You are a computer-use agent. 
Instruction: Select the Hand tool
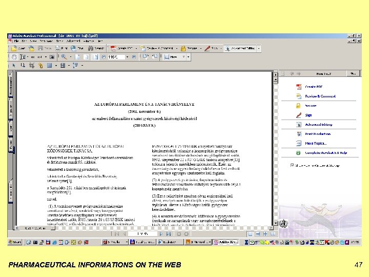14,57
